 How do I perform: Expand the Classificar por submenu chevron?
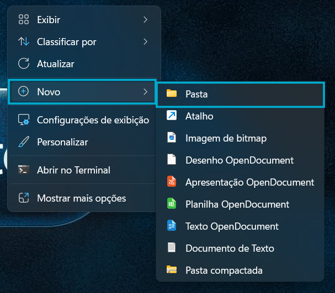pos(145,42)
